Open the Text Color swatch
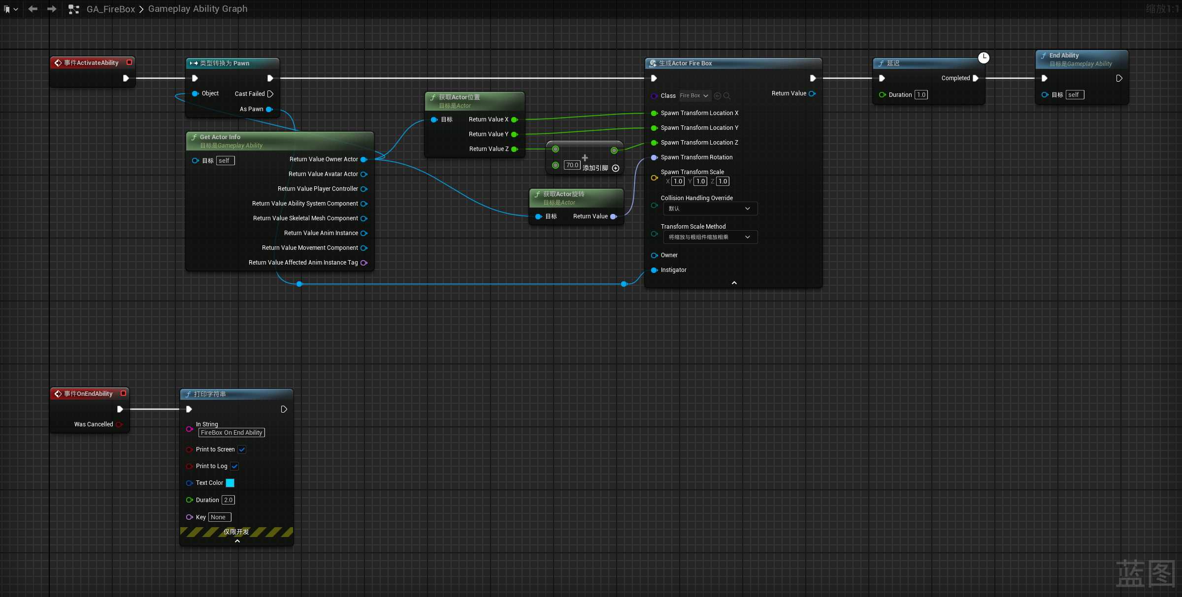1182x597 pixels. tap(230, 483)
